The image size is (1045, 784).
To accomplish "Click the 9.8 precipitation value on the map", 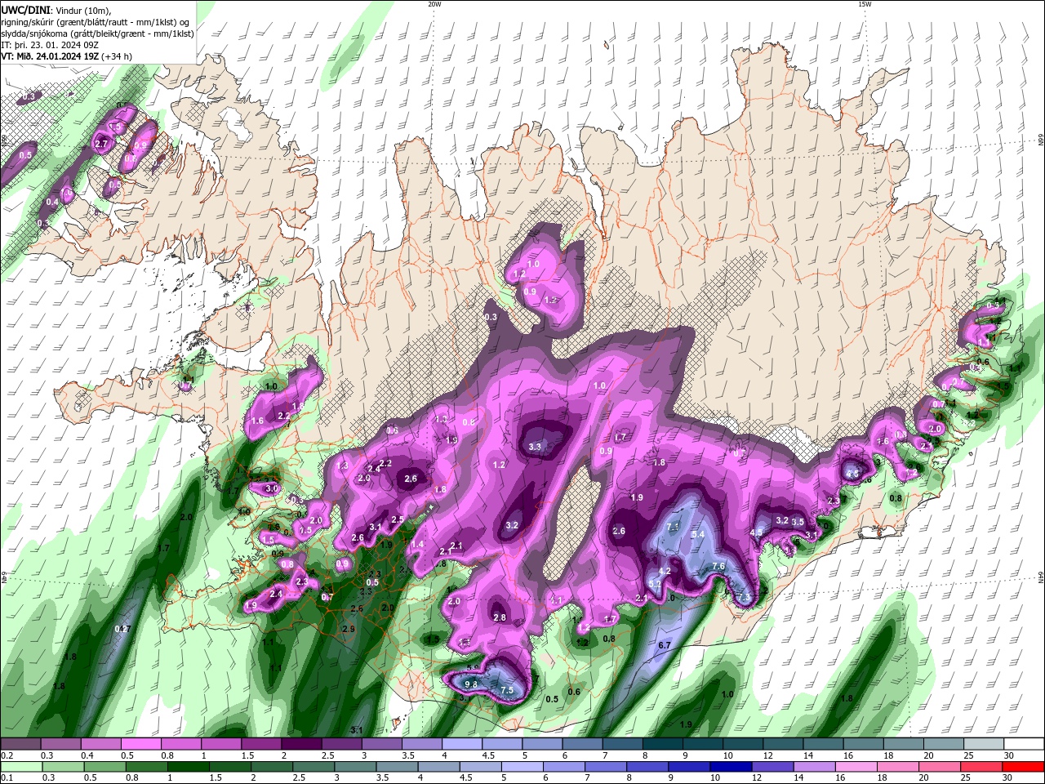I will [x=471, y=684].
